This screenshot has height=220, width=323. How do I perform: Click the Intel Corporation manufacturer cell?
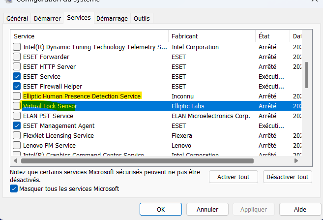195,47
